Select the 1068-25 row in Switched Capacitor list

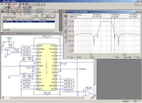click(29, 22)
